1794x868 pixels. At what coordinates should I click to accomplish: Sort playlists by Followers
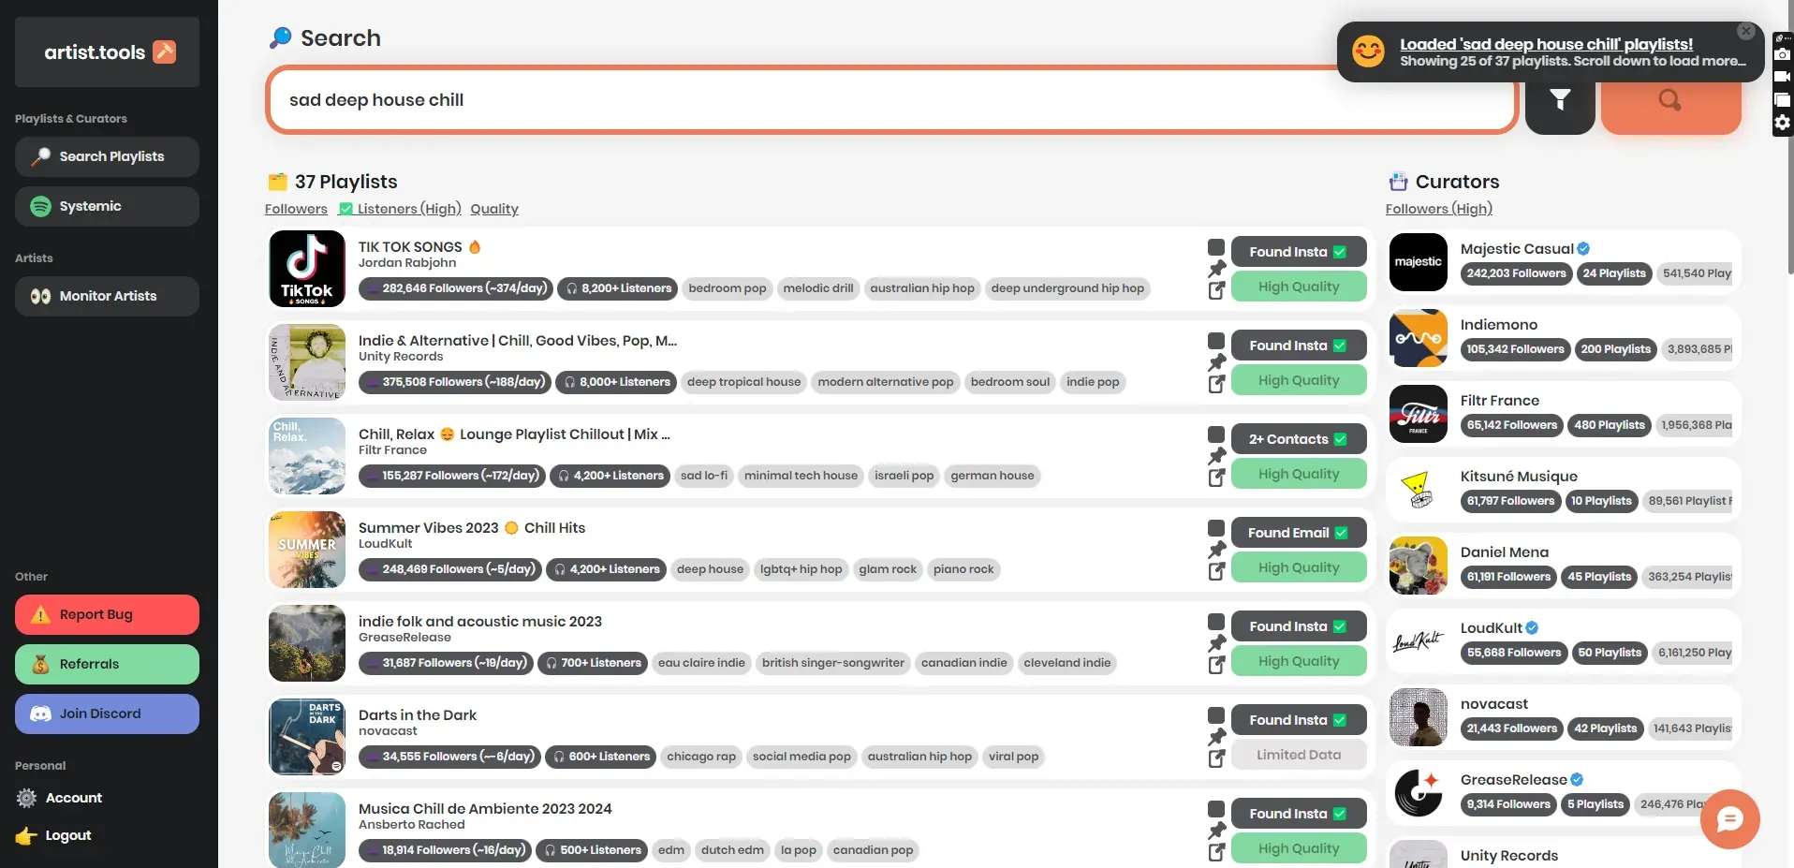pos(296,209)
